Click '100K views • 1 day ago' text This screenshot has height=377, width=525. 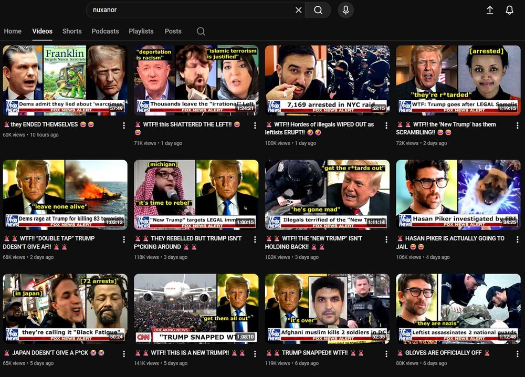[x=291, y=143]
